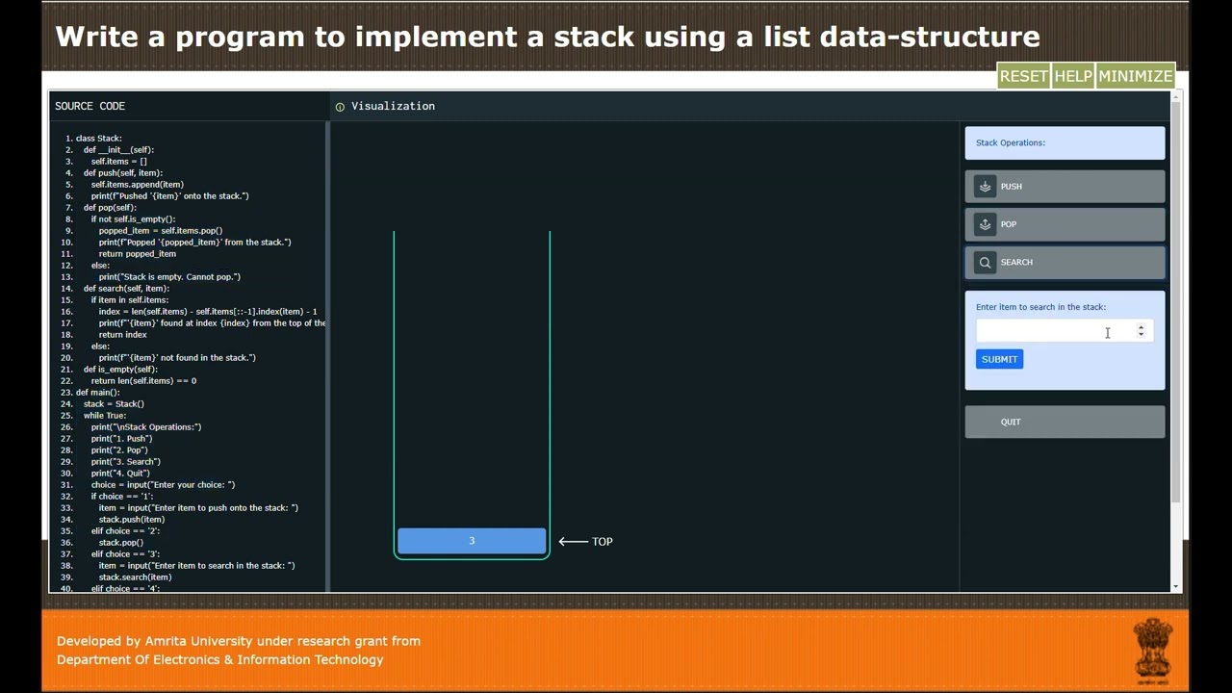This screenshot has height=693, width=1232.
Task: Click the Visualization panel info icon
Action: (x=340, y=107)
